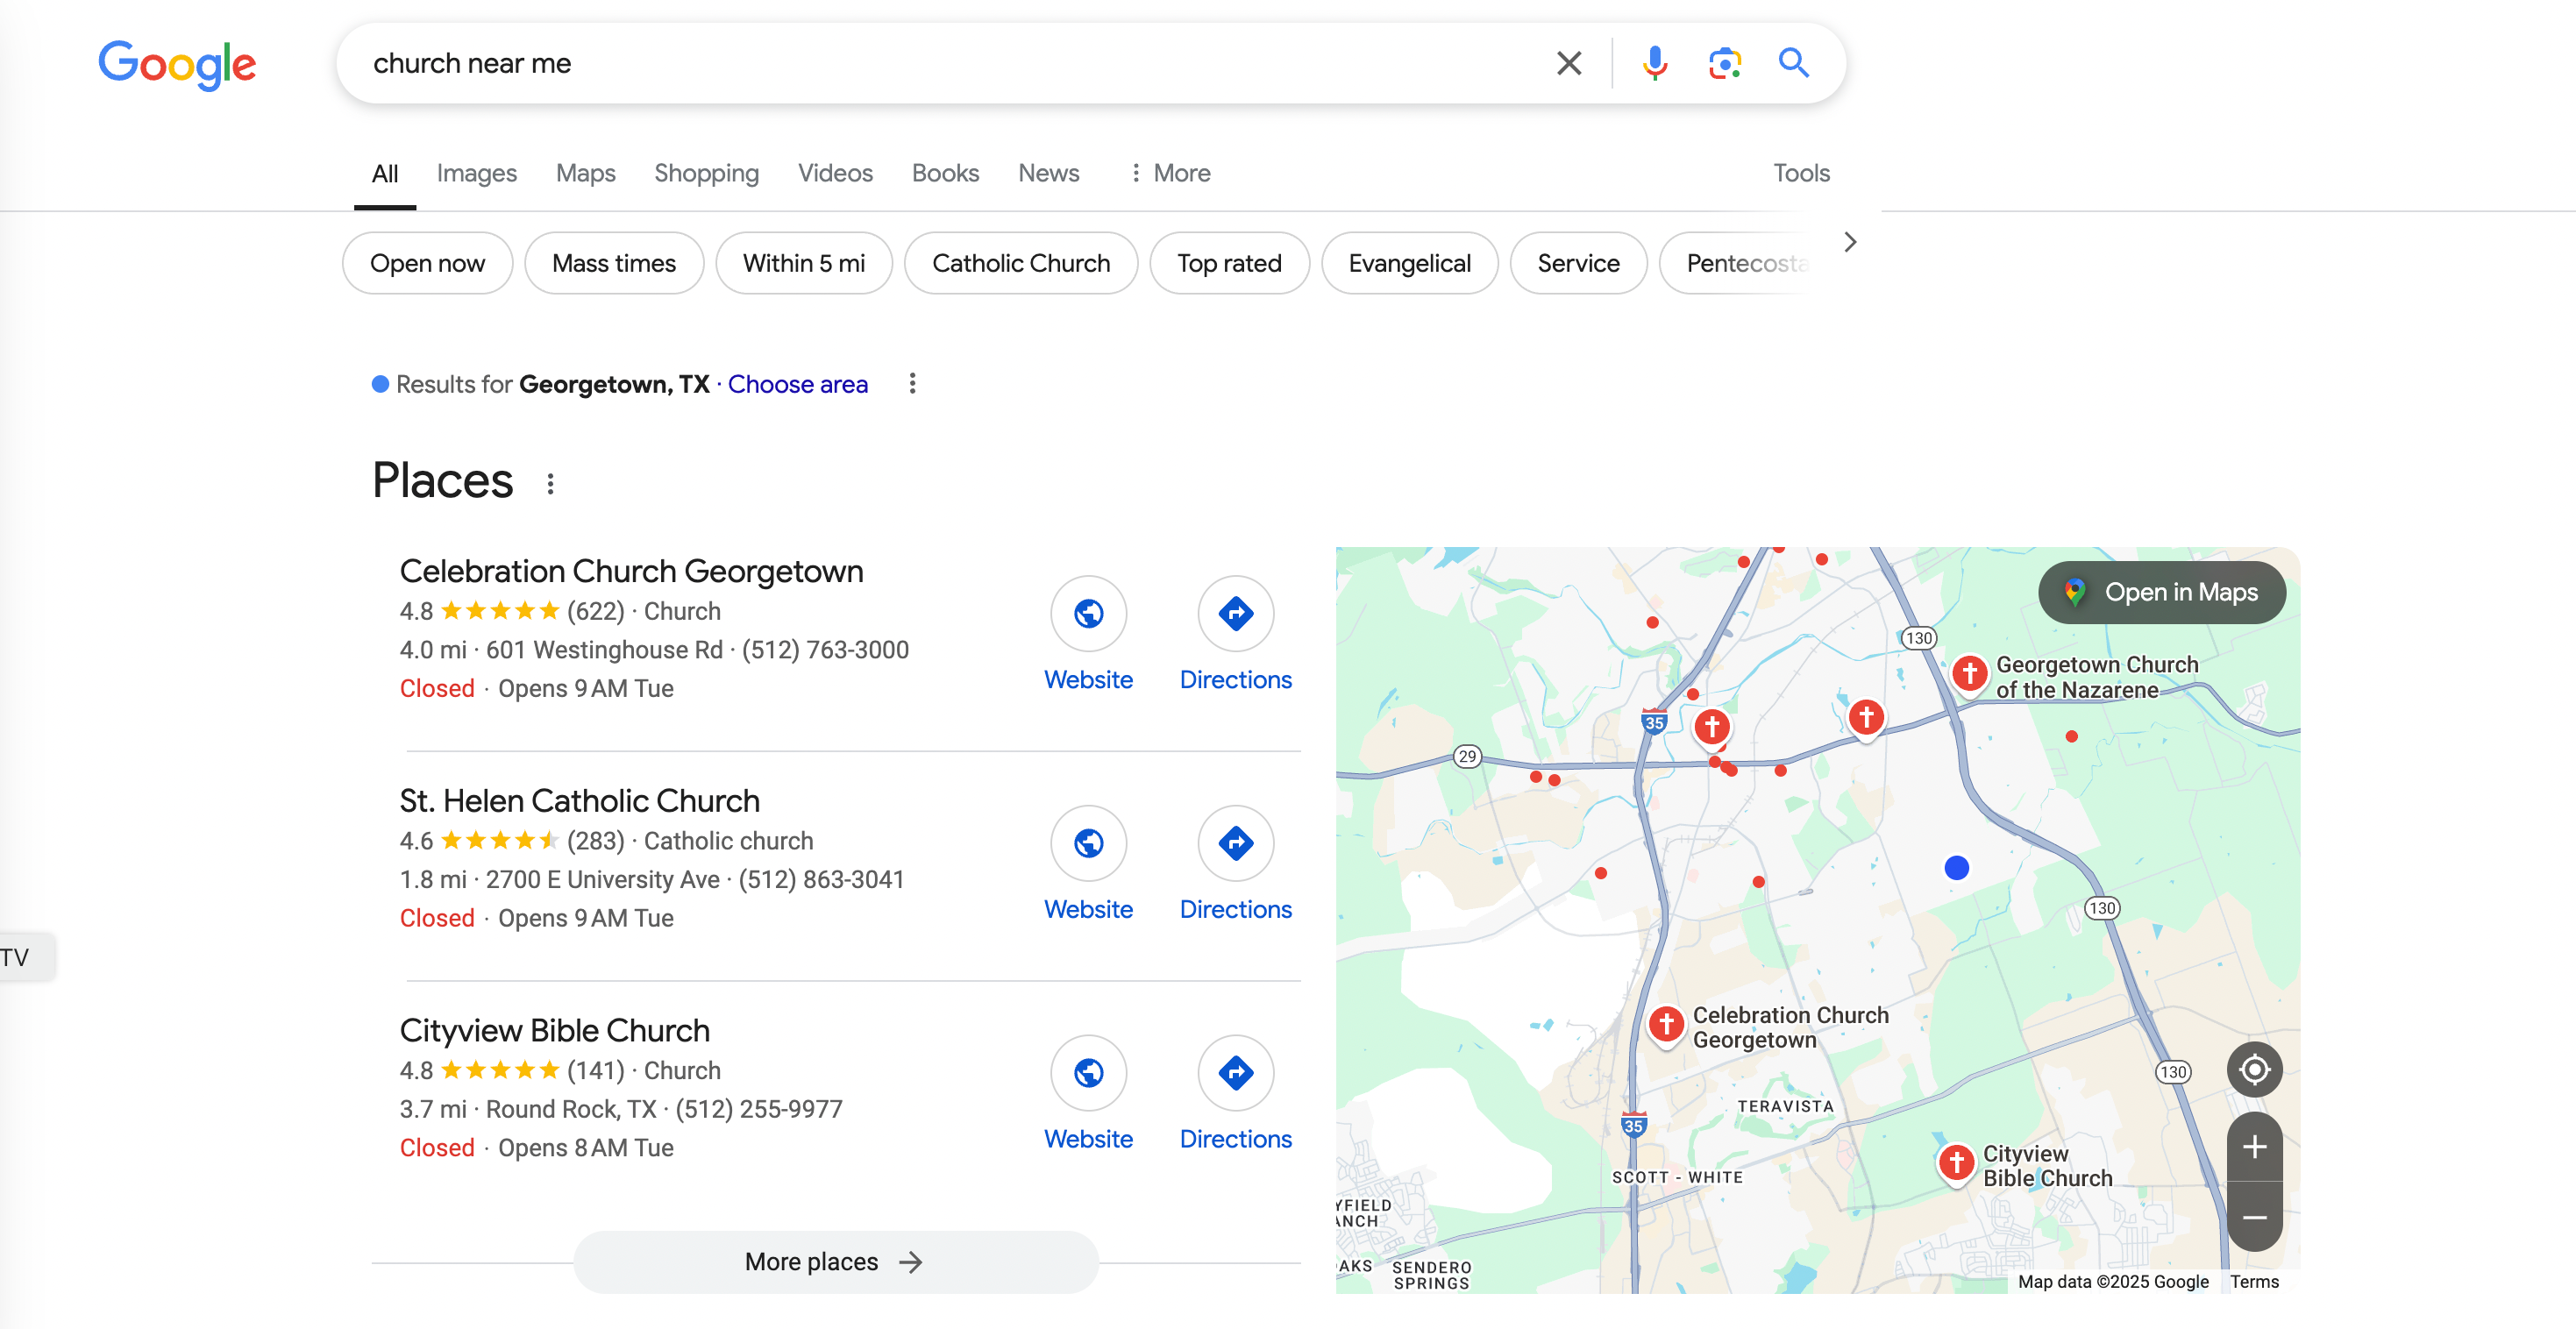
Task: Show more filter chips with arrow
Action: [1850, 242]
